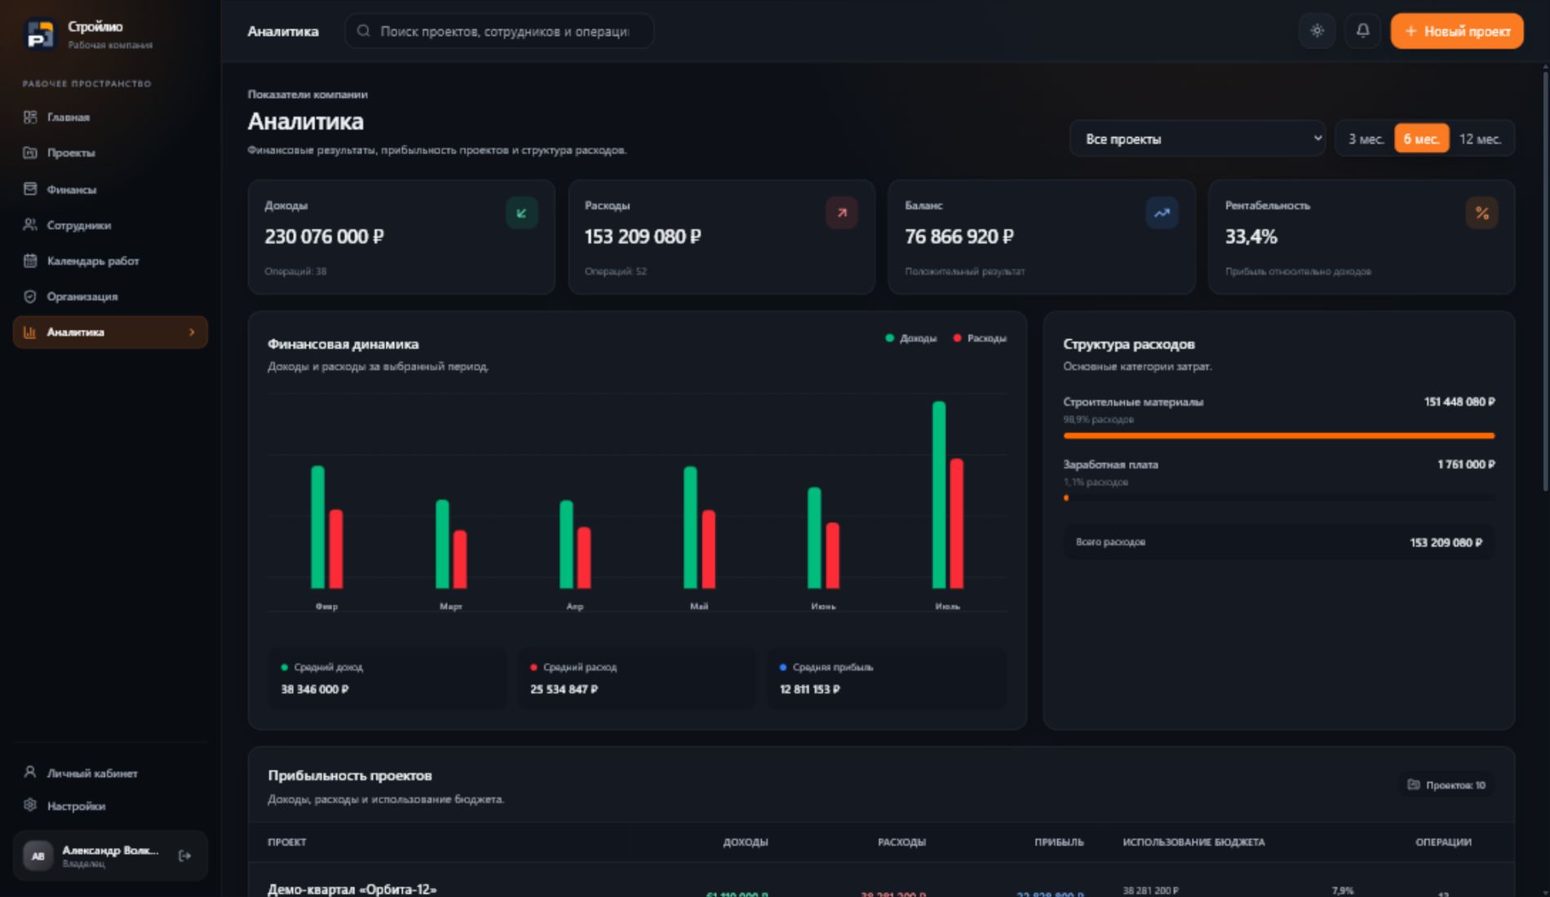Image resolution: width=1550 pixels, height=897 pixels.
Task: Click the expense arrow icon in Расходы card
Action: pyautogui.click(x=841, y=214)
